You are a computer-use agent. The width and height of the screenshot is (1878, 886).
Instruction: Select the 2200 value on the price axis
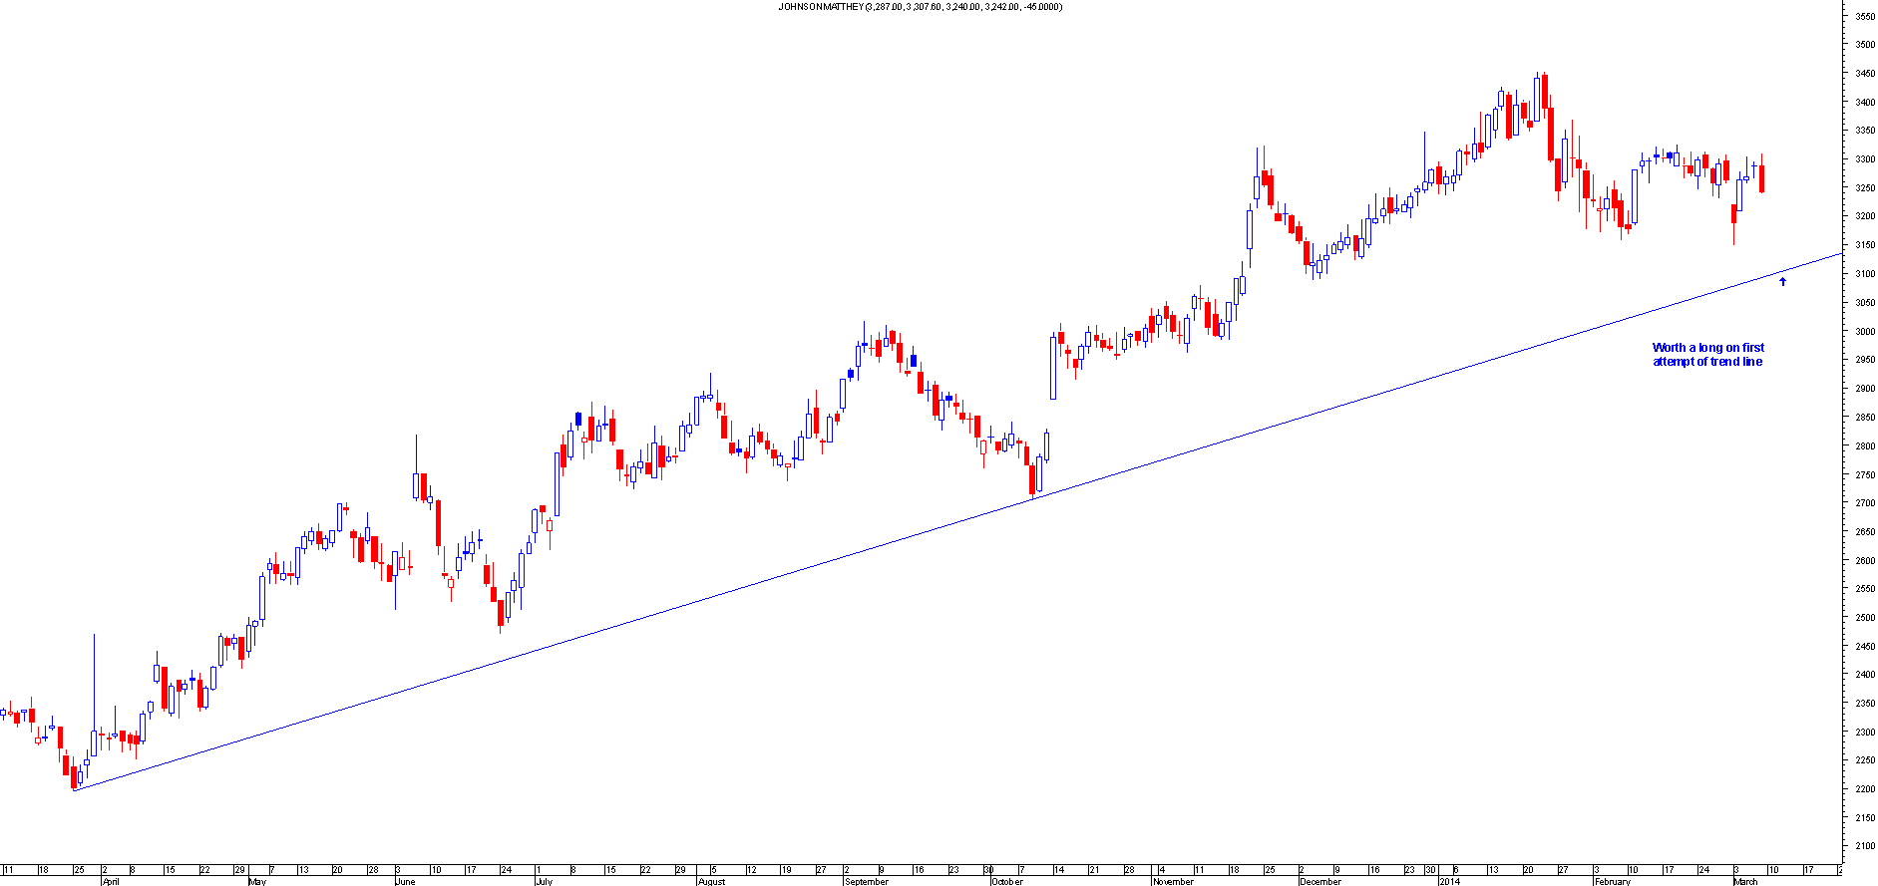1864,789
